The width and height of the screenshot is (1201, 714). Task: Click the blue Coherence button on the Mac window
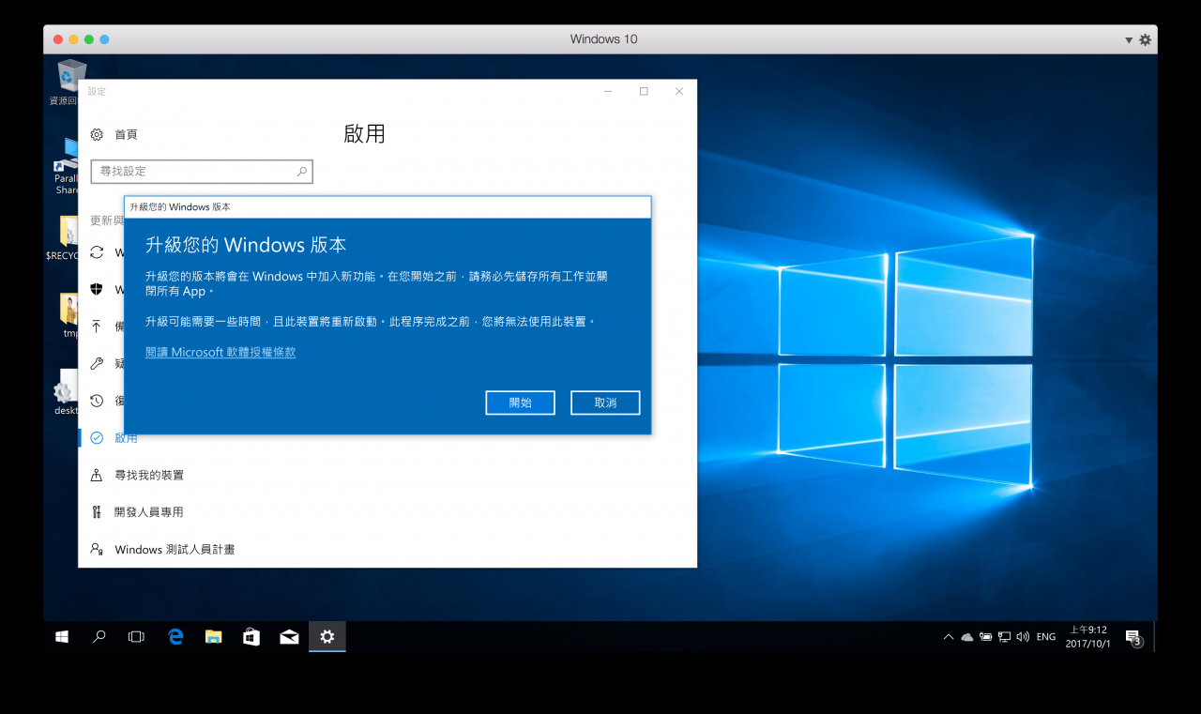tap(104, 39)
